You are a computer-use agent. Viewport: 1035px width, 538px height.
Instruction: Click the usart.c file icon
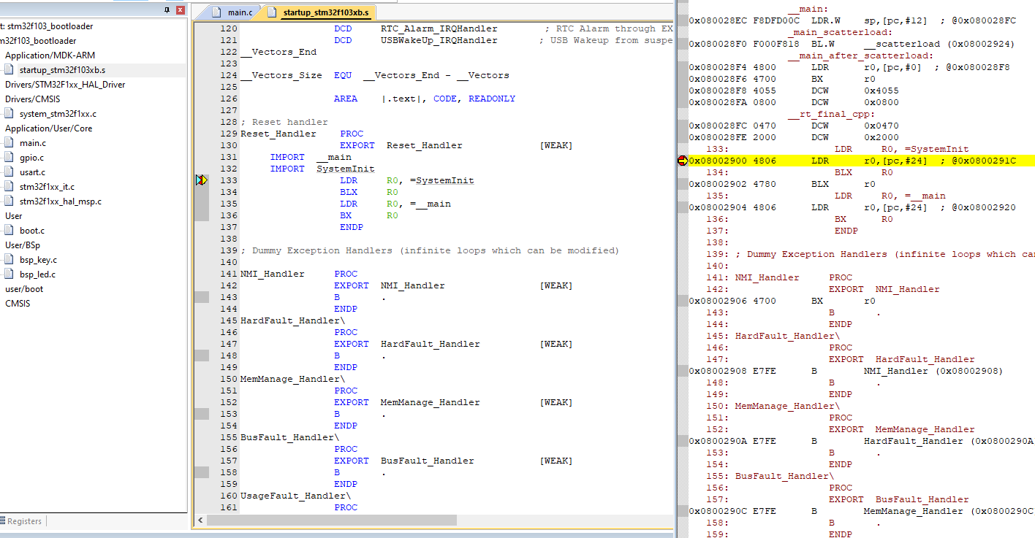pos(7,172)
